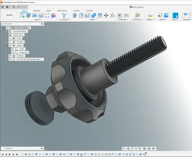Click the Undo arrow

[19, 7]
